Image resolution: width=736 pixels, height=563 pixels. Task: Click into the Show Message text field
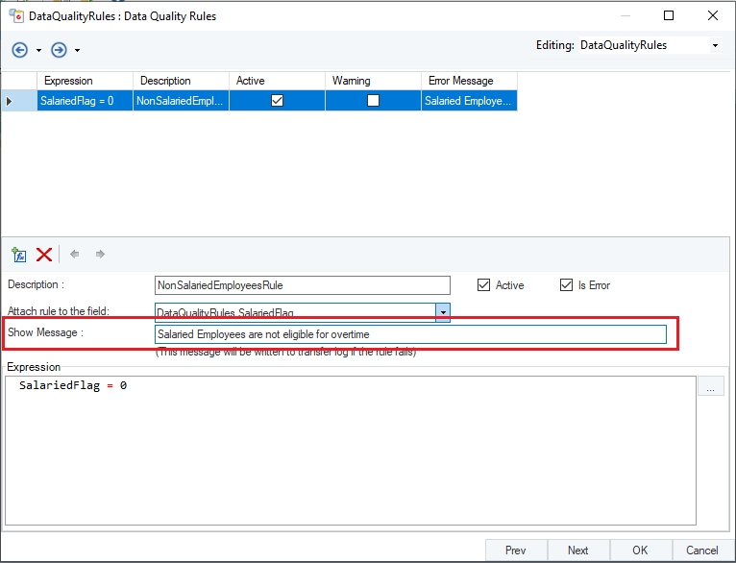pos(410,334)
